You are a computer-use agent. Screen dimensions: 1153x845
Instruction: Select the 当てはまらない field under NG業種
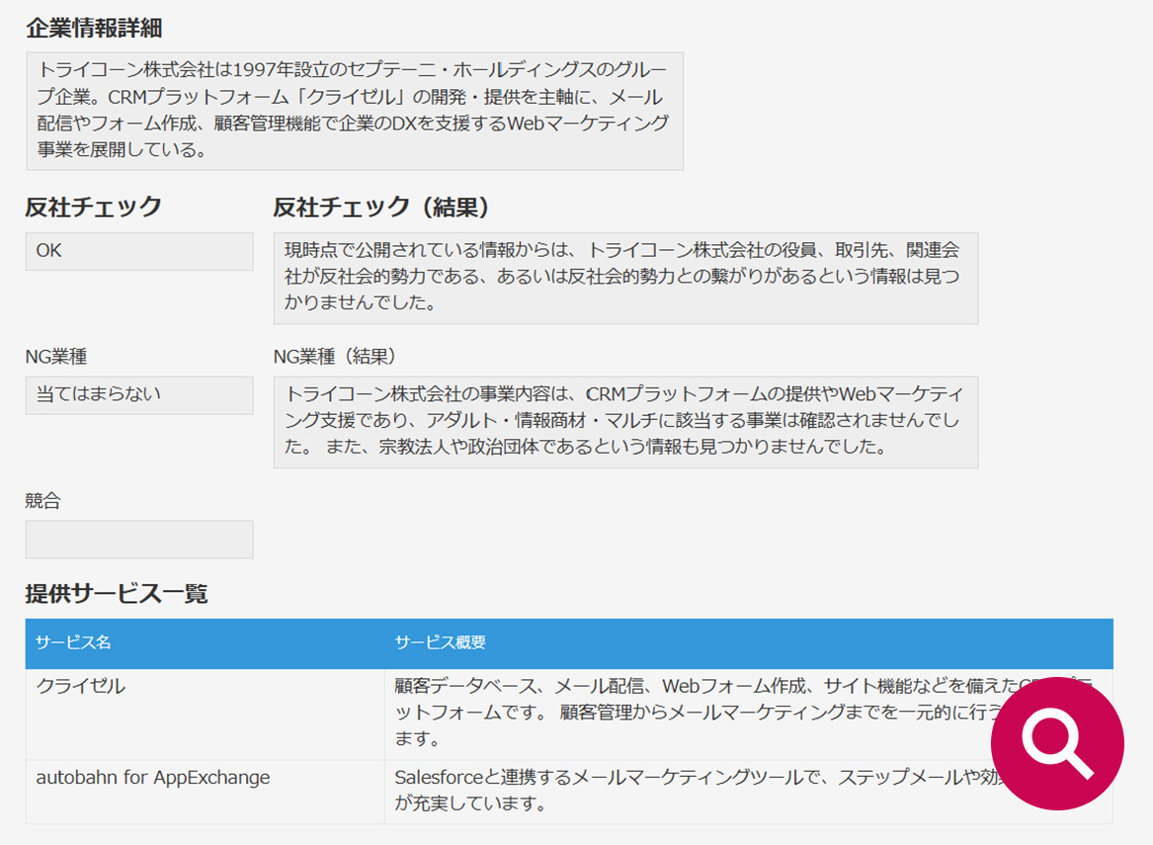click(x=138, y=394)
